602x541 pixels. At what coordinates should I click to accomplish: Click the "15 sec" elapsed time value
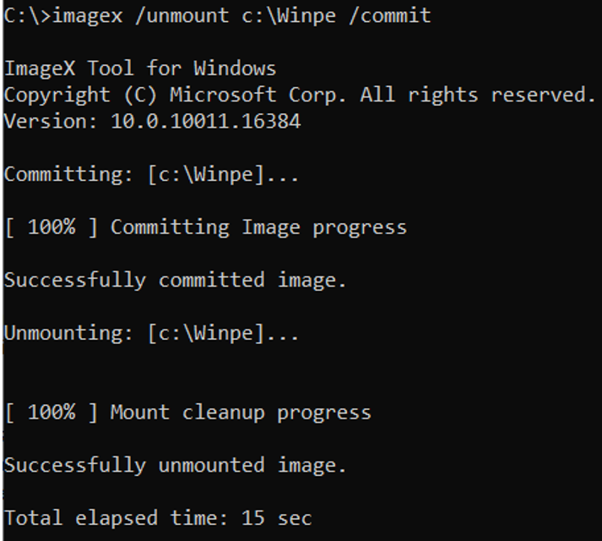(x=276, y=517)
